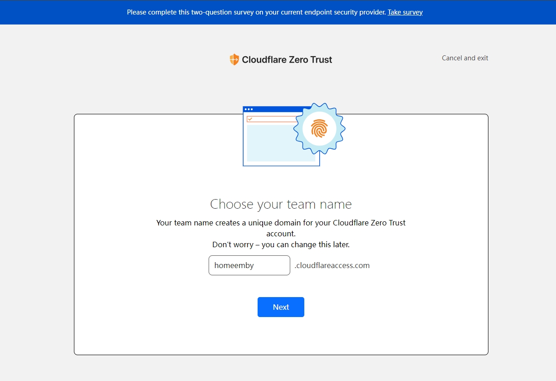Open the Take survey link

[x=405, y=12]
